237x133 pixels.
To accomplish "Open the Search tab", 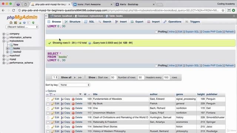I will click(105, 22).
